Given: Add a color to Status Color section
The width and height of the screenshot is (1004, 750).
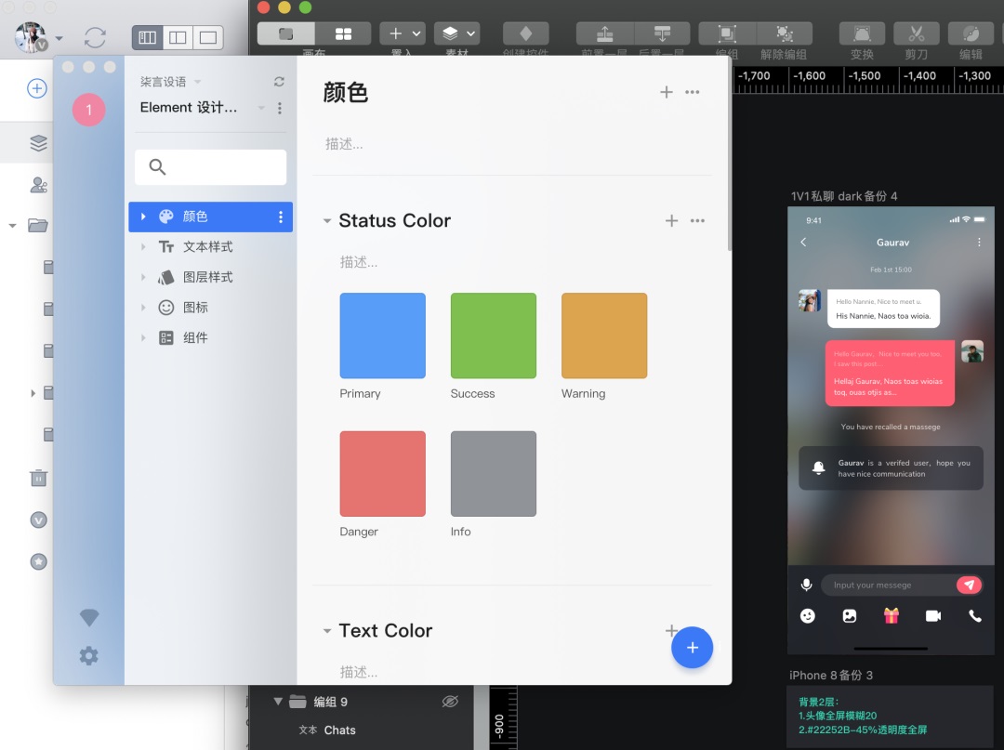Looking at the screenshot, I should [672, 221].
